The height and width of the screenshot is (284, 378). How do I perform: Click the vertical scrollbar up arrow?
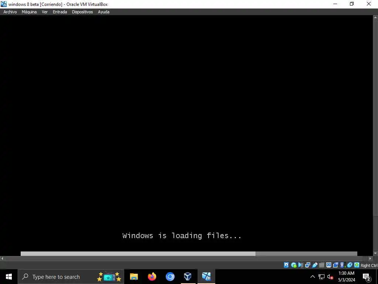pyautogui.click(x=375, y=17)
